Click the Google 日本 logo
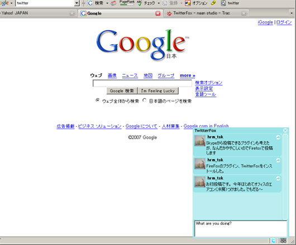The width and height of the screenshot is (296, 245). 142,45
